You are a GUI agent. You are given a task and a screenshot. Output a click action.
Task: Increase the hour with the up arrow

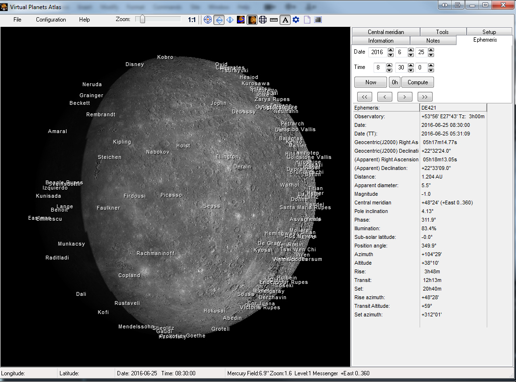pyautogui.click(x=389, y=65)
